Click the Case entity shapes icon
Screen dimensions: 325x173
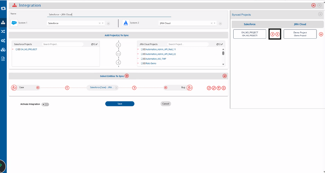click(14, 88)
